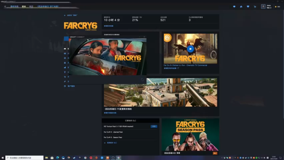This screenshot has width=284, height=160.
Task: Click the Far Cry 6 launcher splash image
Action: 108,57
